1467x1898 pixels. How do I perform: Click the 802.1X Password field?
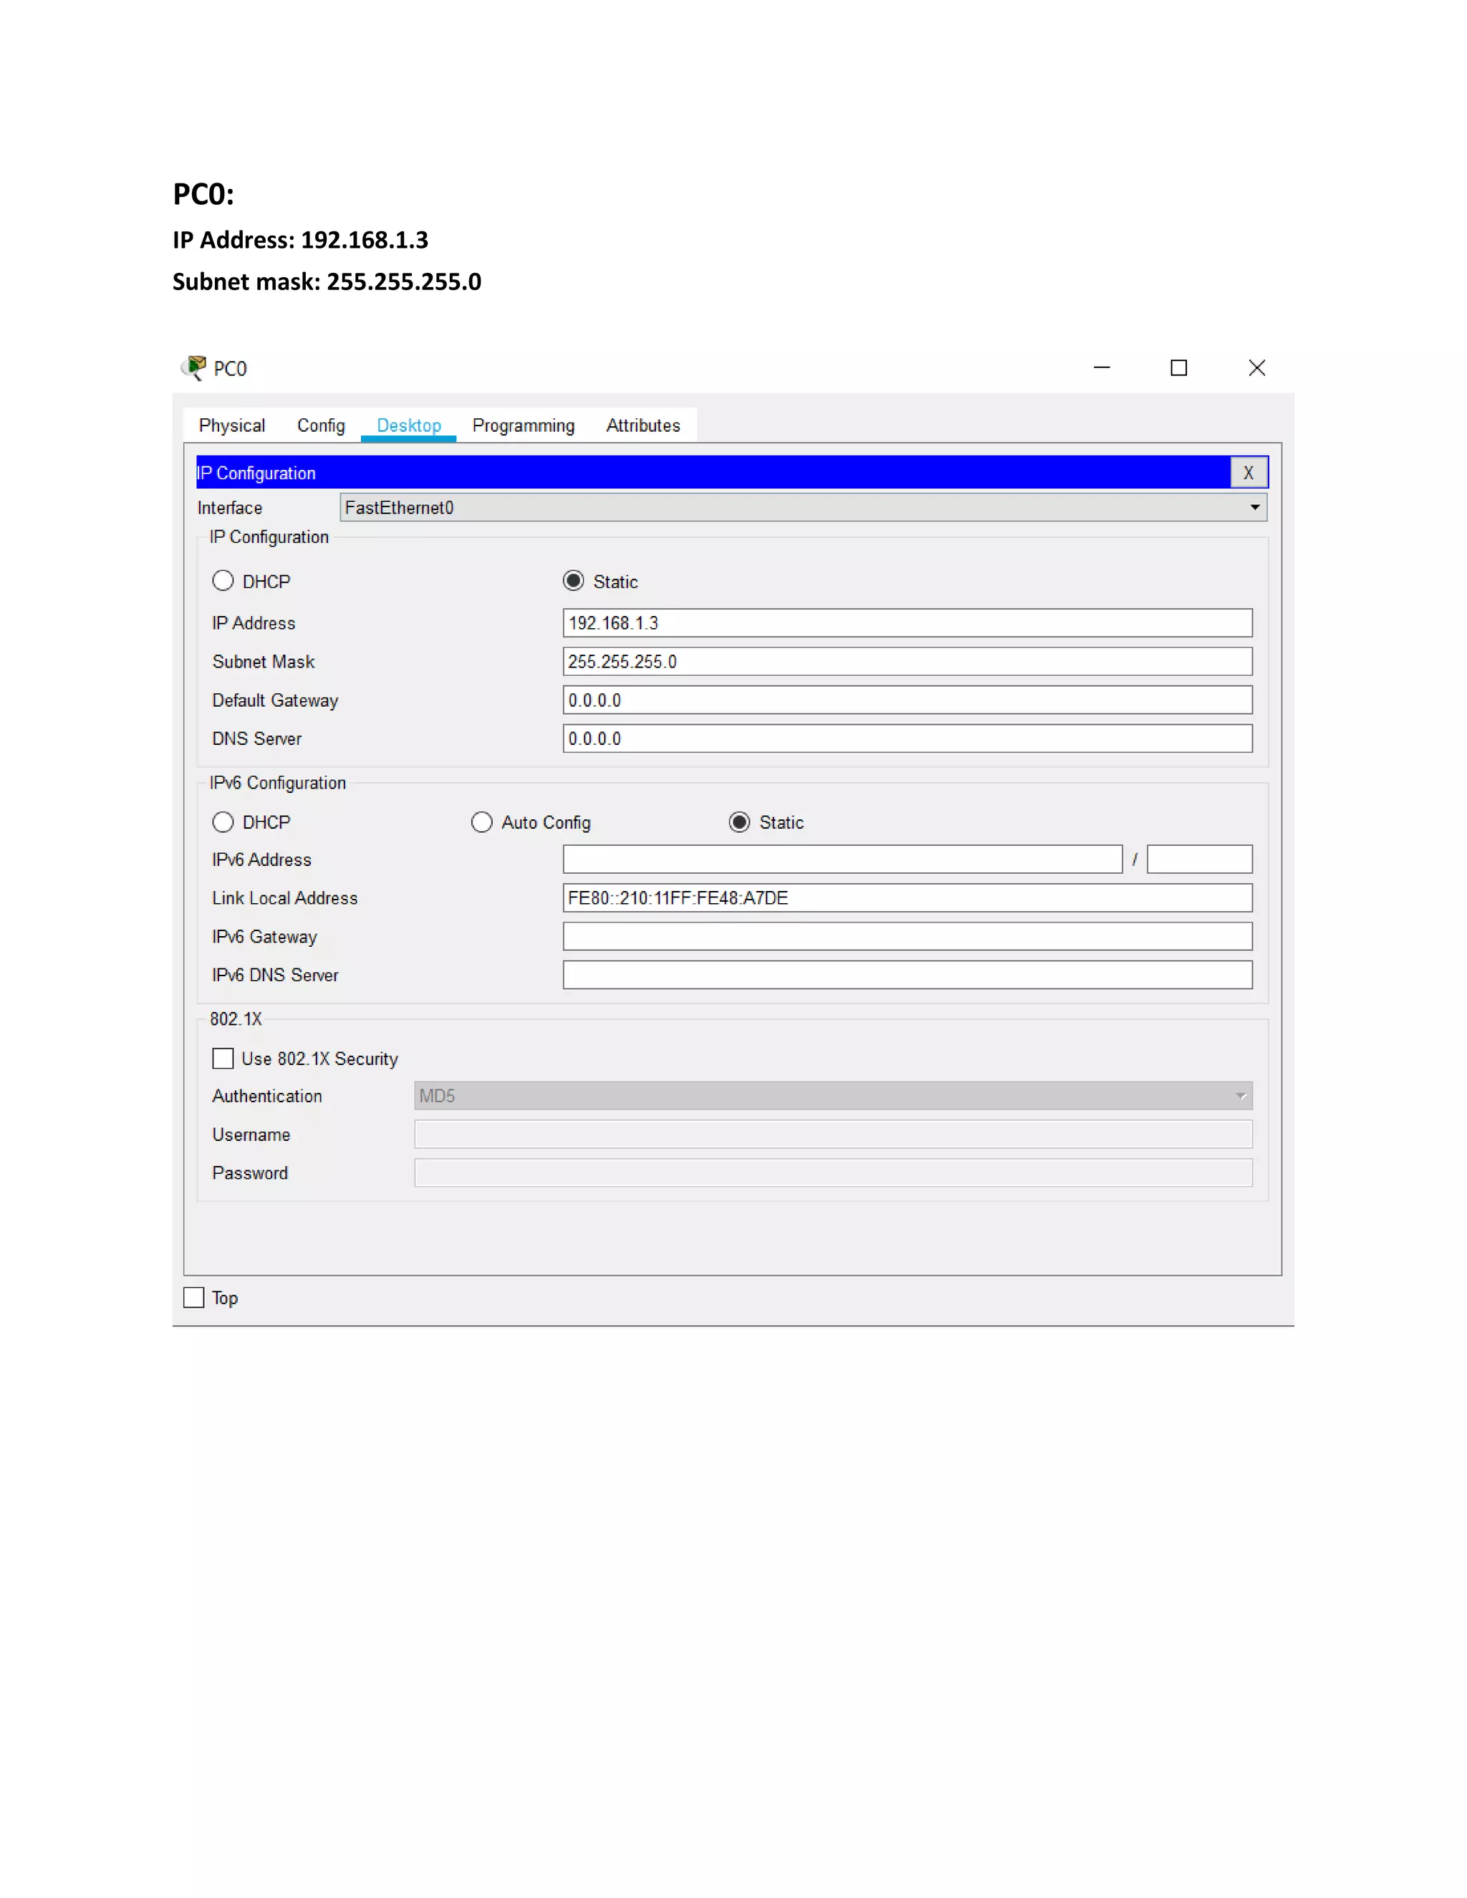point(832,1172)
